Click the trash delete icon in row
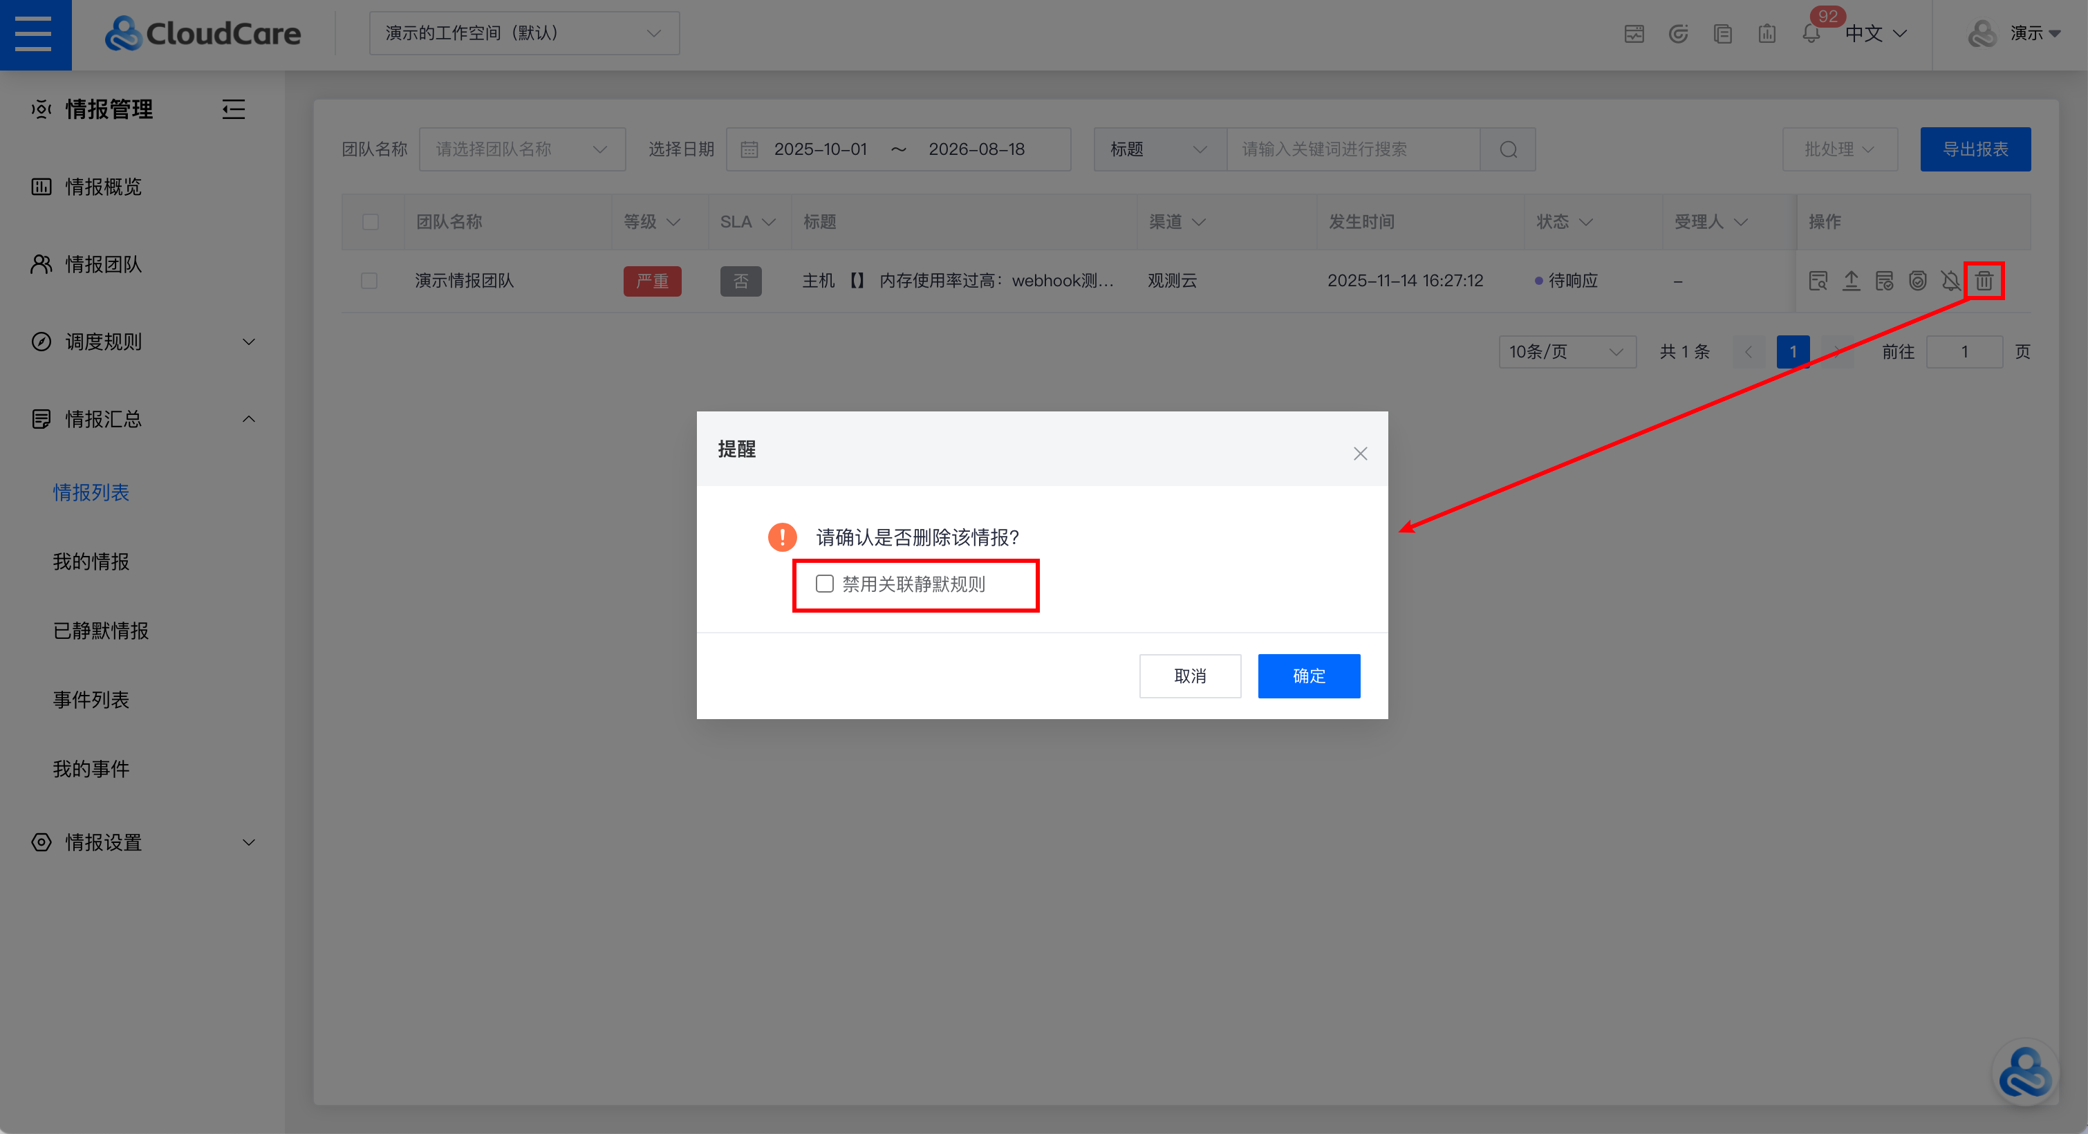 1984,281
